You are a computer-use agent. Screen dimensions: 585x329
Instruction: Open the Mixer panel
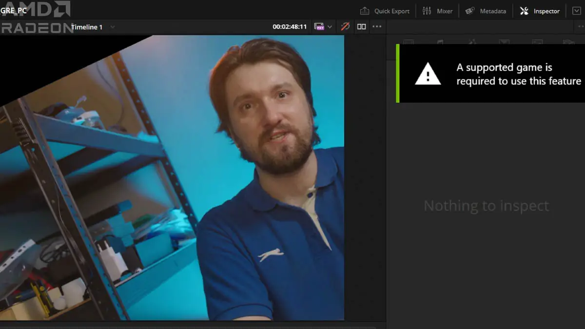click(x=437, y=11)
